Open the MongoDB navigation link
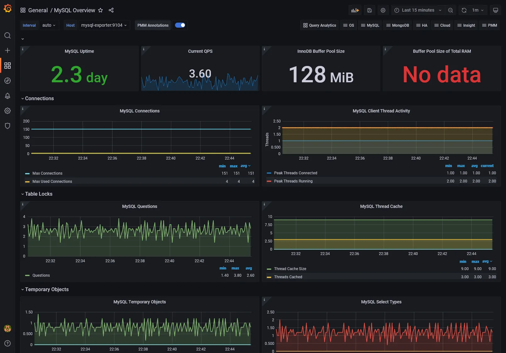The height and width of the screenshot is (353, 506). click(397, 25)
